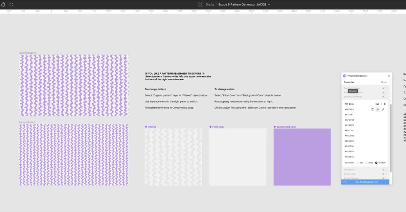Select the Filtered pattern object on the canvas
The height and width of the screenshot is (212, 406).
tap(173, 157)
